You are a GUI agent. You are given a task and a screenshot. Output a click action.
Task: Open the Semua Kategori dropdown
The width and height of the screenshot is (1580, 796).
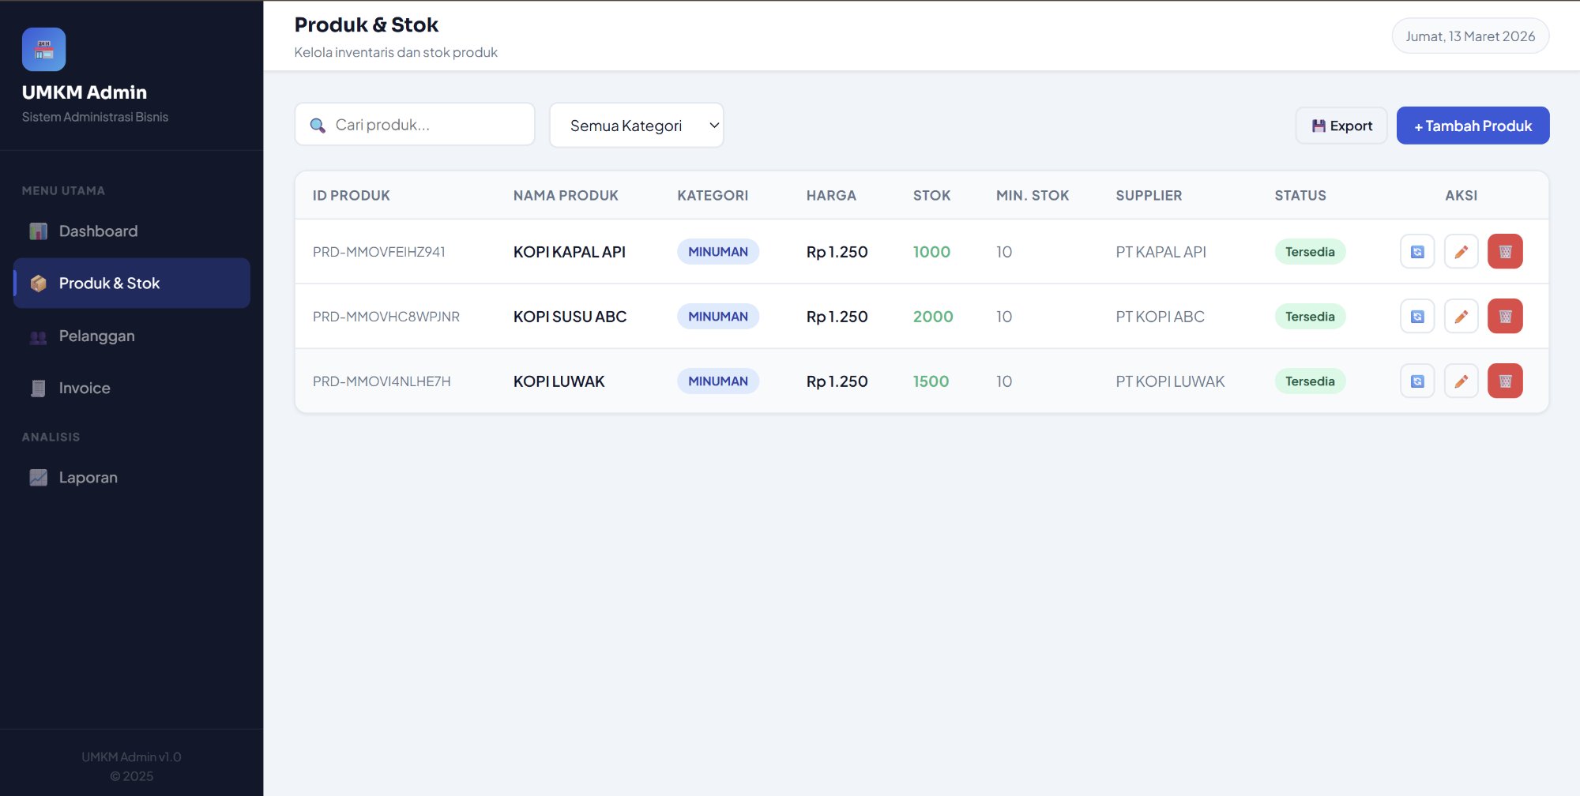(636, 126)
